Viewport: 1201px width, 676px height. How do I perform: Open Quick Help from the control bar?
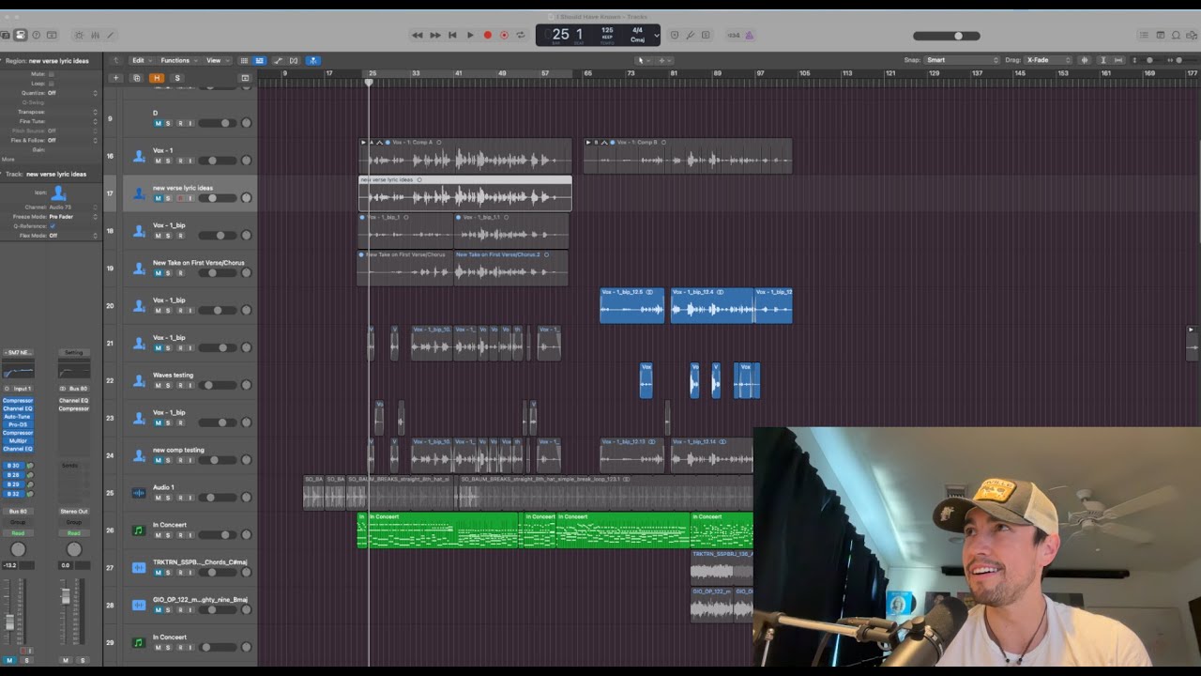[x=36, y=35]
